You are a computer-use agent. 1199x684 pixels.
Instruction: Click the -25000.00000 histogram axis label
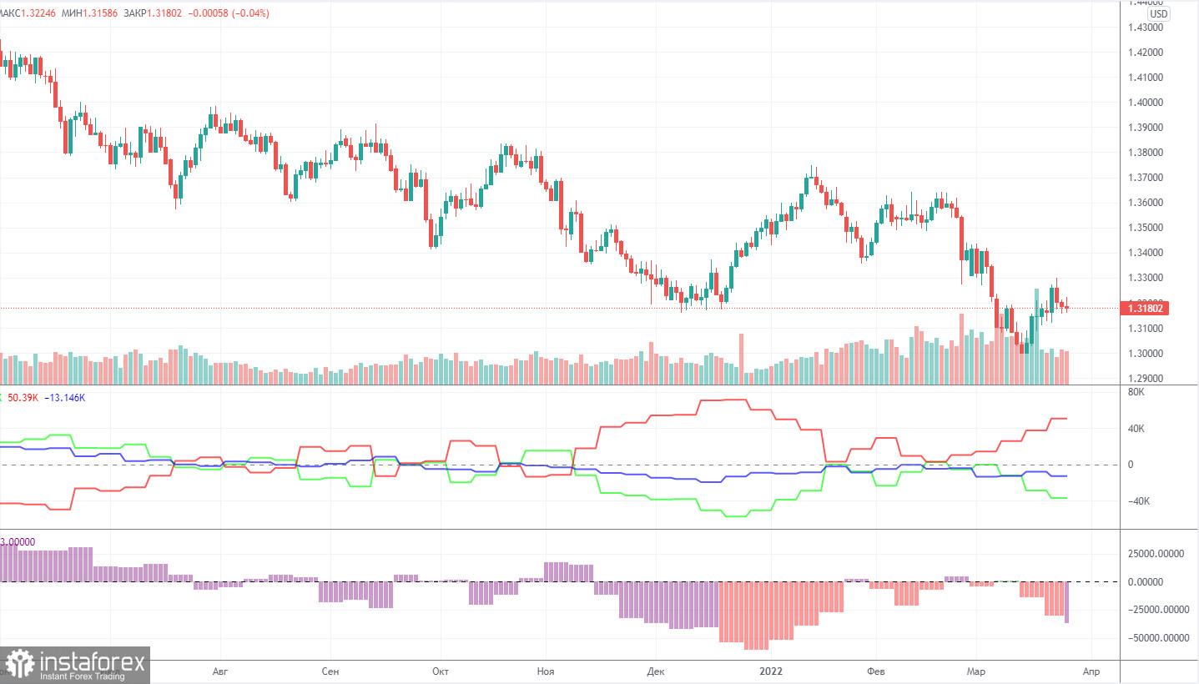tap(1157, 611)
